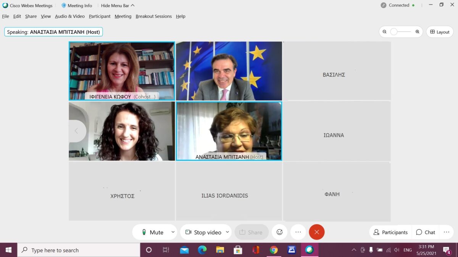Click the zoom in magnifier icon

[417, 32]
